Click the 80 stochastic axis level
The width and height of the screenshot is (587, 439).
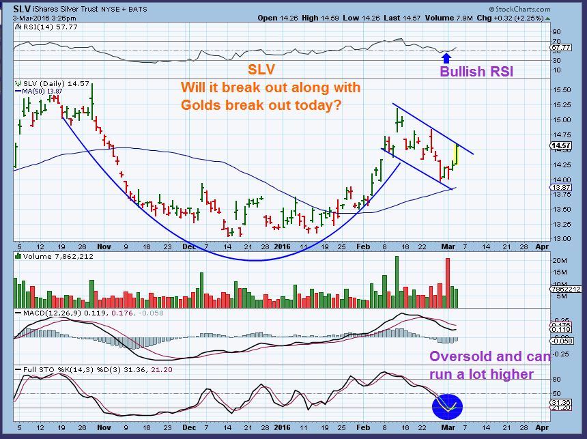click(556, 379)
